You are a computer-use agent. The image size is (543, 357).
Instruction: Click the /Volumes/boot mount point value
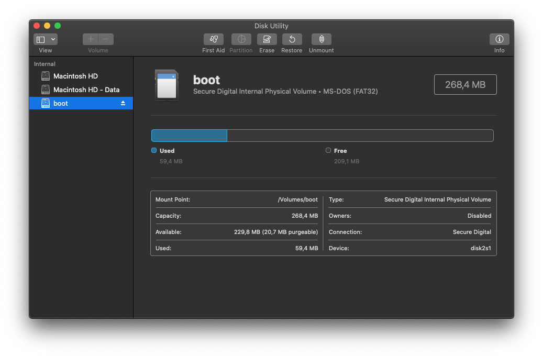coord(298,199)
